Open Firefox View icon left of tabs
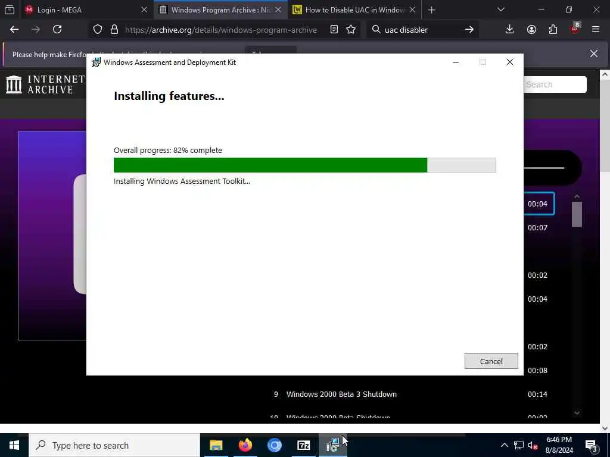 10,10
